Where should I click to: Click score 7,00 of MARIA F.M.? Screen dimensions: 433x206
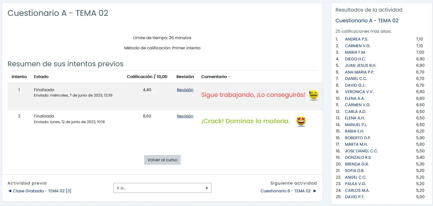[420, 52]
